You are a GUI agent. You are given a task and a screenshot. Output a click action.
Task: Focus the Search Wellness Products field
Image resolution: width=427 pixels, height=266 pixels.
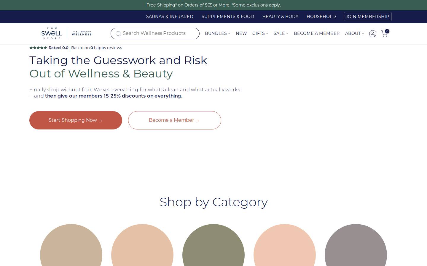[x=155, y=33]
